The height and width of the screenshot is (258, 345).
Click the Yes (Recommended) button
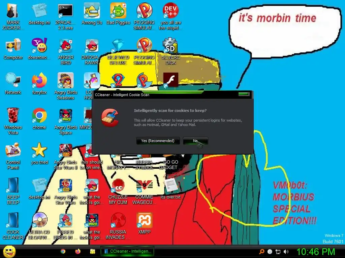(x=158, y=141)
